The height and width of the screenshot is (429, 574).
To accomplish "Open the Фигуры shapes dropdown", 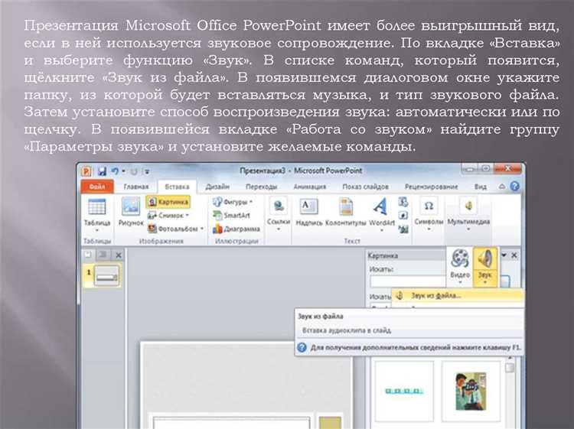I will point(233,202).
